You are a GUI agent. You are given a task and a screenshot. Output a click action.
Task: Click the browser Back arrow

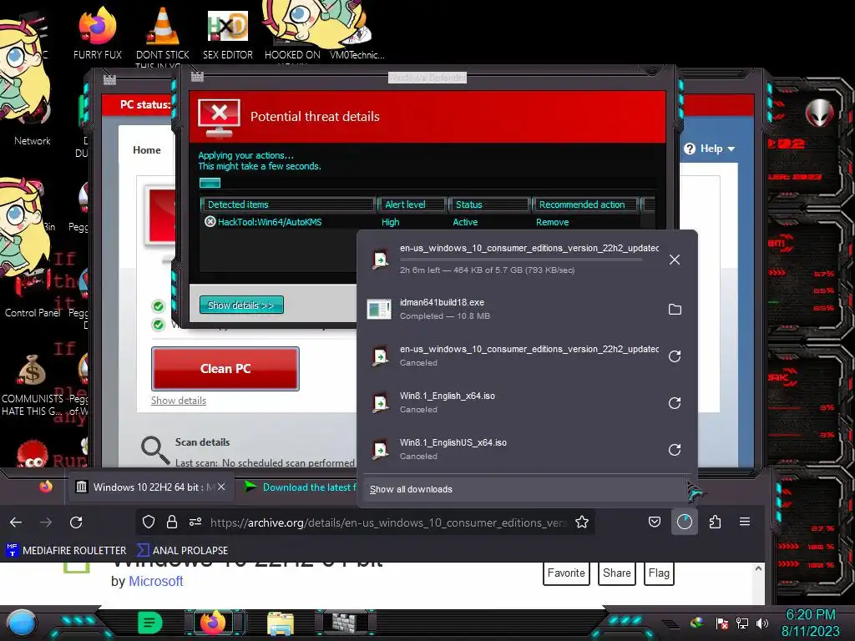coord(16,522)
